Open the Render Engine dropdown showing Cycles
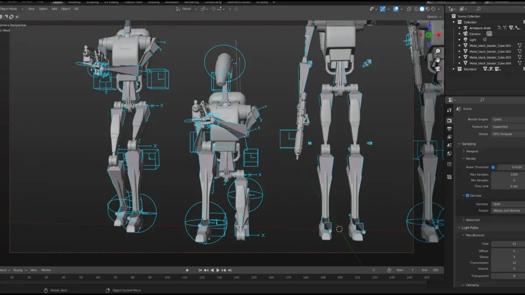Image resolution: width=525 pixels, height=295 pixels. click(x=507, y=119)
